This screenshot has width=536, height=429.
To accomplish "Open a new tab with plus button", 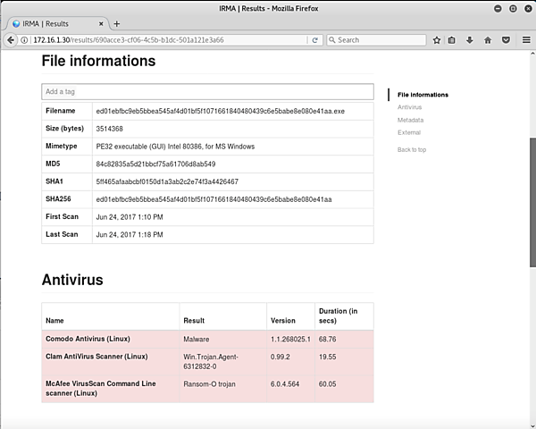I will click(x=117, y=23).
